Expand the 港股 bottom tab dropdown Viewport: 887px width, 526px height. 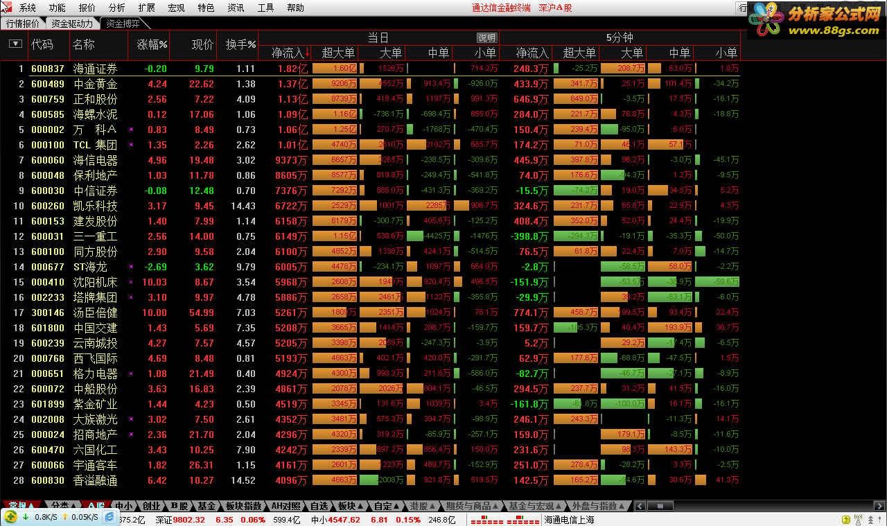423,506
